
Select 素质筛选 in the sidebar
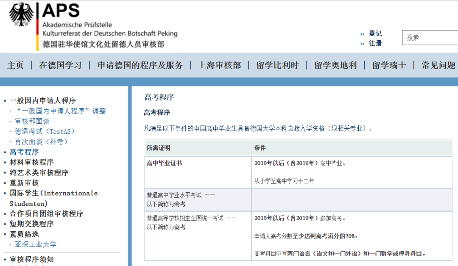coord(24,234)
